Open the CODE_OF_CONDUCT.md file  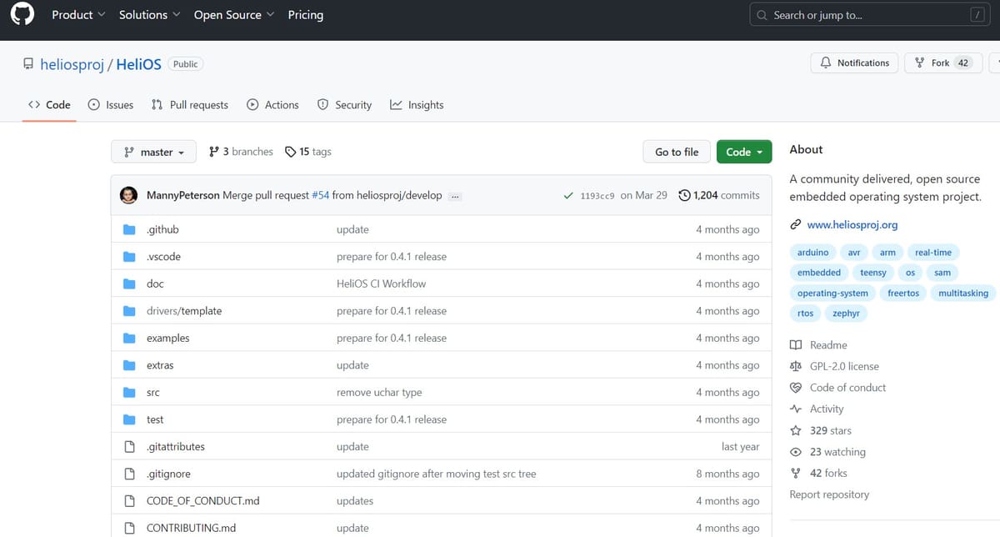[202, 501]
